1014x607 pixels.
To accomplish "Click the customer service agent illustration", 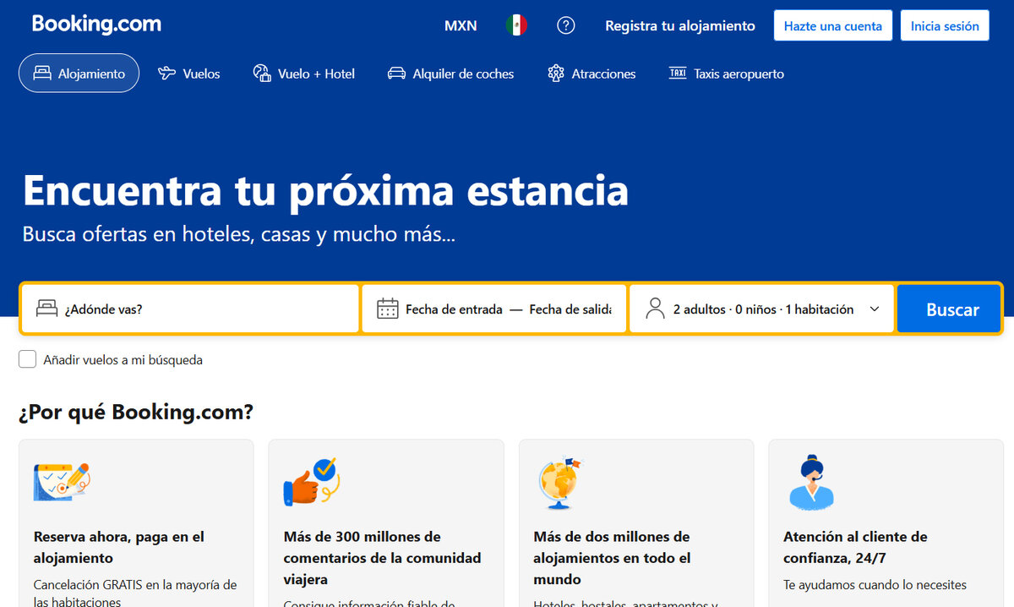I will tap(811, 483).
